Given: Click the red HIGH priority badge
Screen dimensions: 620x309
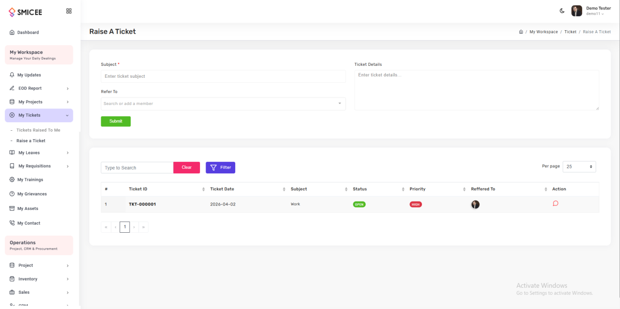Looking at the screenshot, I should click(x=416, y=204).
